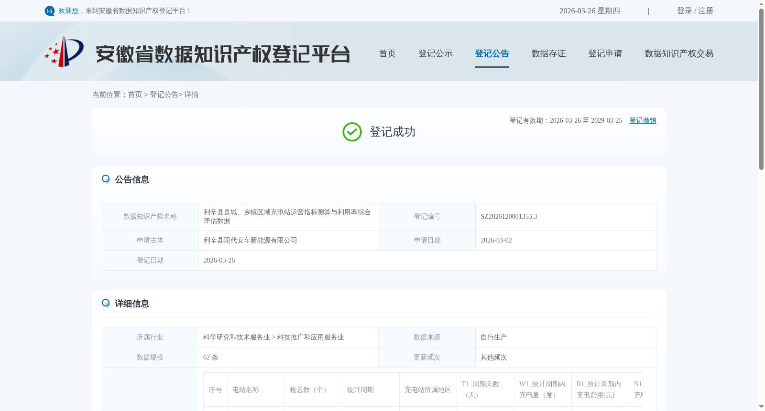This screenshot has width=765, height=411.
Task: Click the 安徽省数据知识产权登记平台 title banner
Action: point(223,54)
